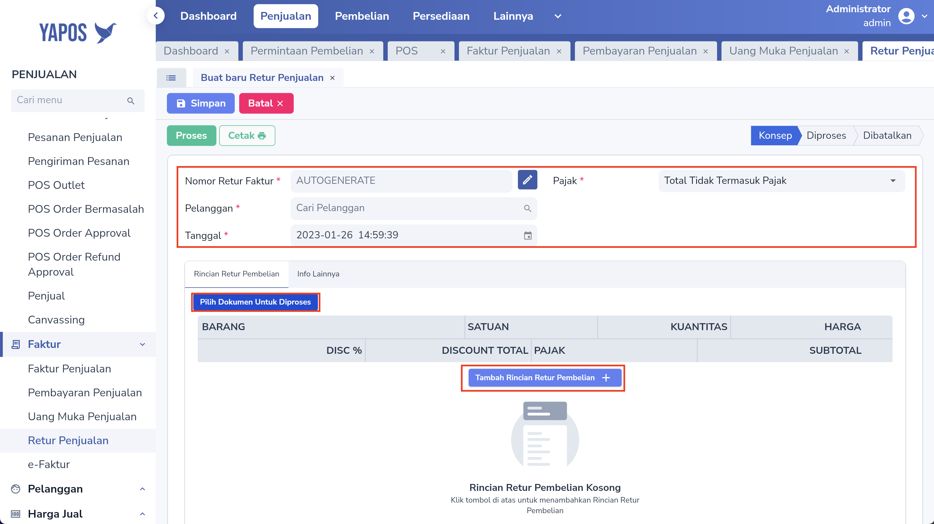Close the Pembayaran Penjualan tab

[x=706, y=51]
